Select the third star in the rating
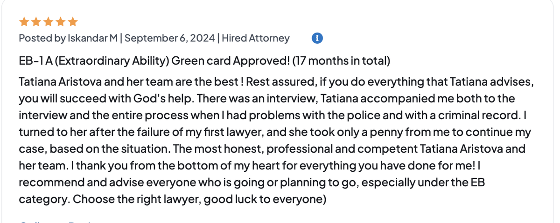The height and width of the screenshot is (223, 560). pyautogui.click(x=48, y=22)
